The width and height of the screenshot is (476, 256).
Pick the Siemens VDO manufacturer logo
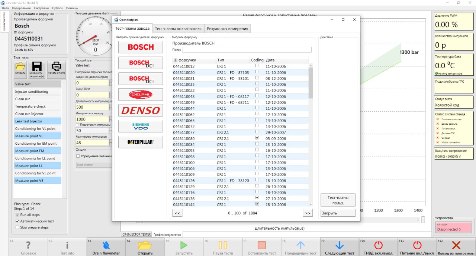(141, 126)
